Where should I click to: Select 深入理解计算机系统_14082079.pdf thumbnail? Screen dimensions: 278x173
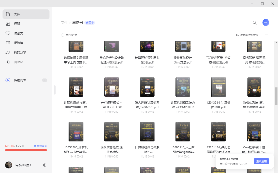point(147,87)
